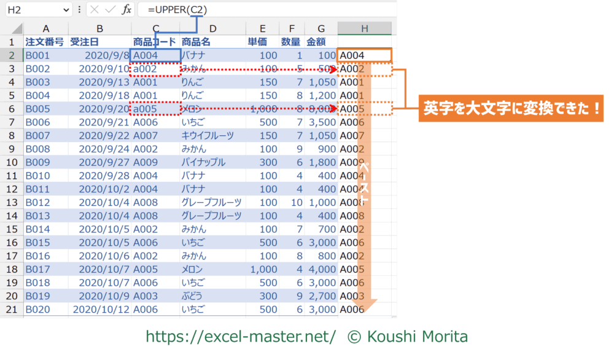This screenshot has height=346, width=614.
Task: Click the 注文番号 header cell
Action: (x=46, y=42)
